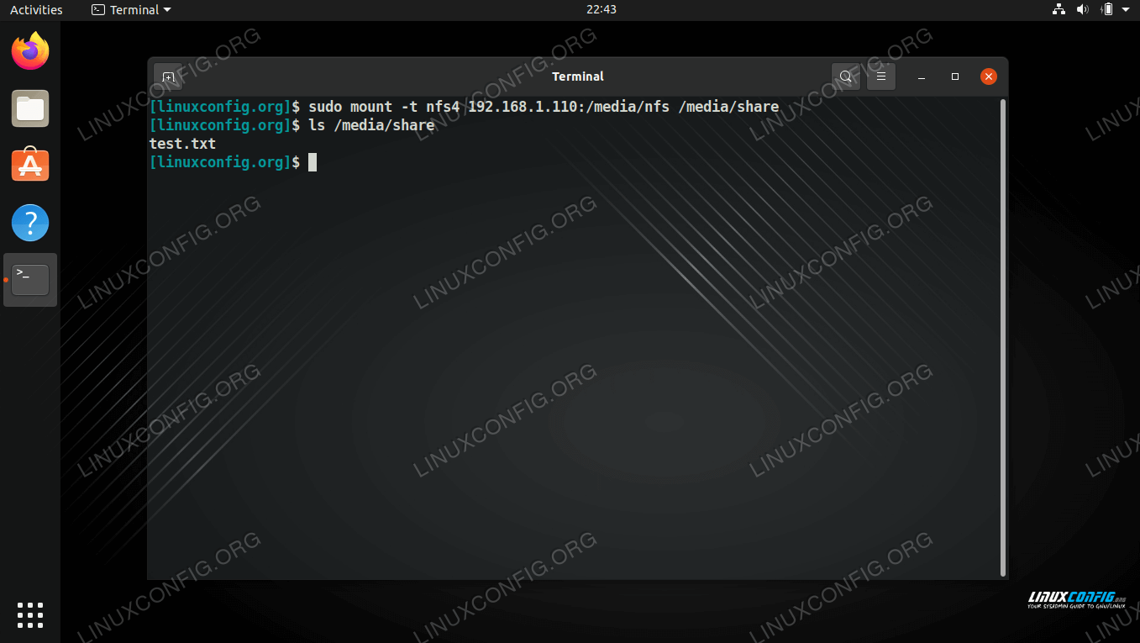Click the volume speaker icon
This screenshot has width=1140, height=643.
click(x=1082, y=10)
